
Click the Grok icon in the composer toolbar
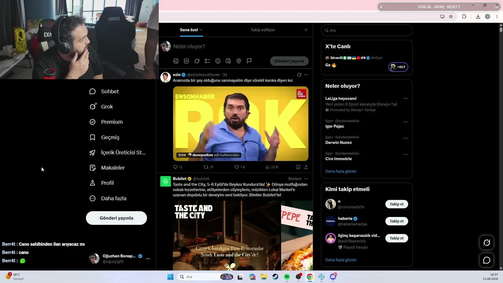click(197, 61)
